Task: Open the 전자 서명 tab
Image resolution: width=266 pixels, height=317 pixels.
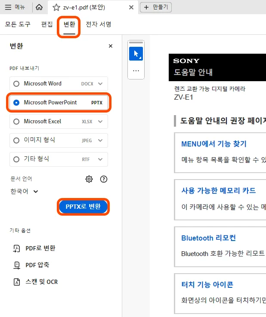Action: 99,24
